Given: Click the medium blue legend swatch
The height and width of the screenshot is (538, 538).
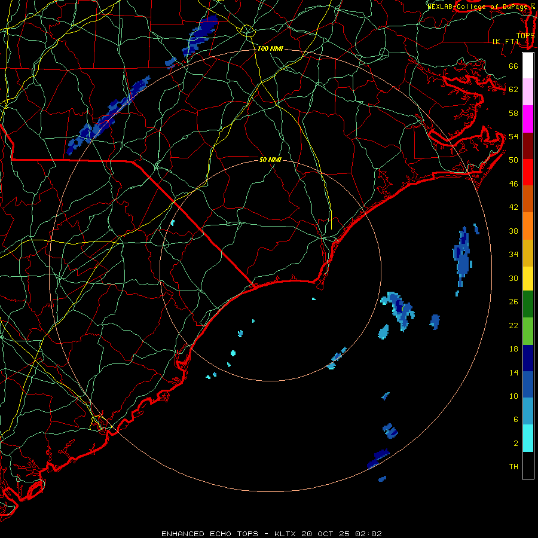Looking at the screenshot, I should pyautogui.click(x=528, y=384).
